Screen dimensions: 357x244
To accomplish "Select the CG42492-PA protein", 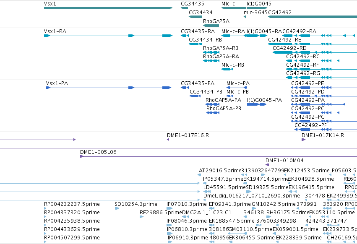I will click(318, 104).
